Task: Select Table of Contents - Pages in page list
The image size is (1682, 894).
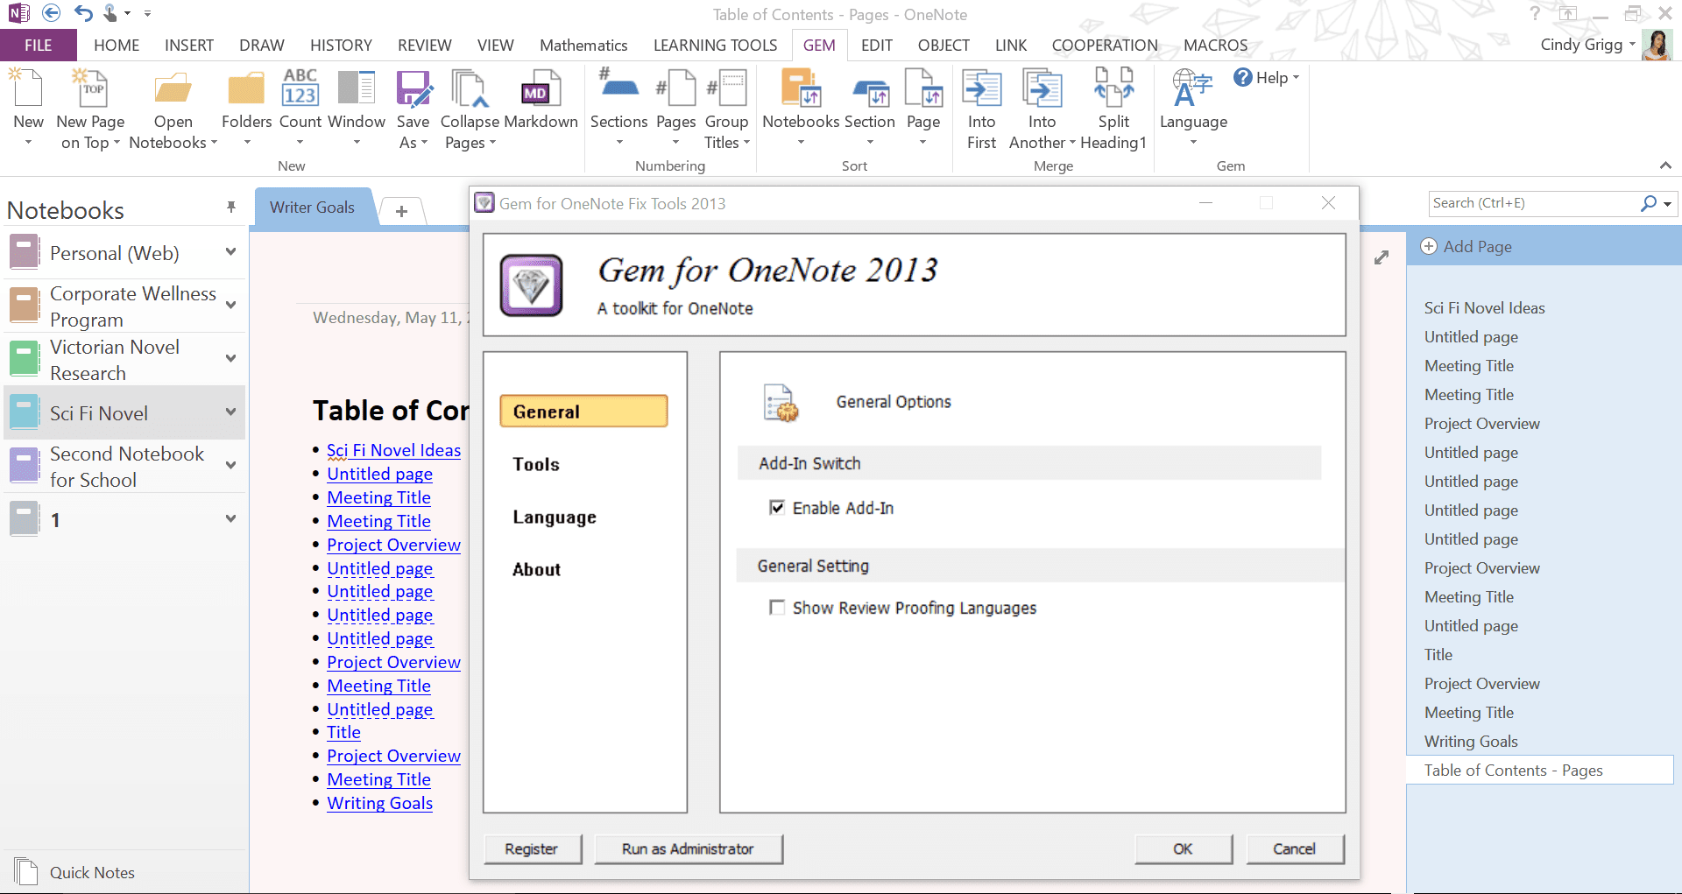Action: (1540, 771)
